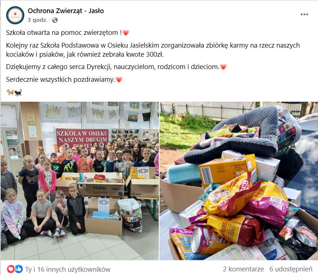
Task: View the 'Ty i 16 innych użytkowników' reactions list
Action: (68, 269)
